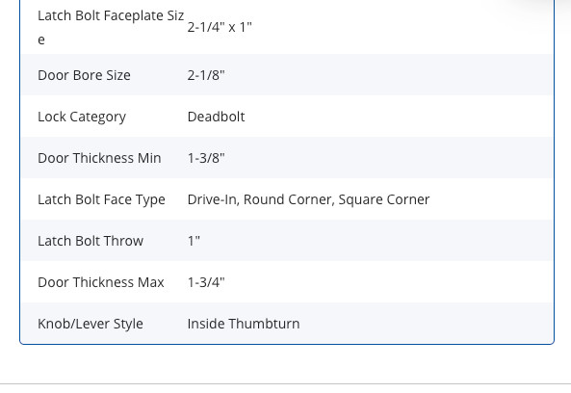Viewport: 571px width, 393px height.
Task: Select the 1-3/4" maximum thickness value
Action: [206, 282]
